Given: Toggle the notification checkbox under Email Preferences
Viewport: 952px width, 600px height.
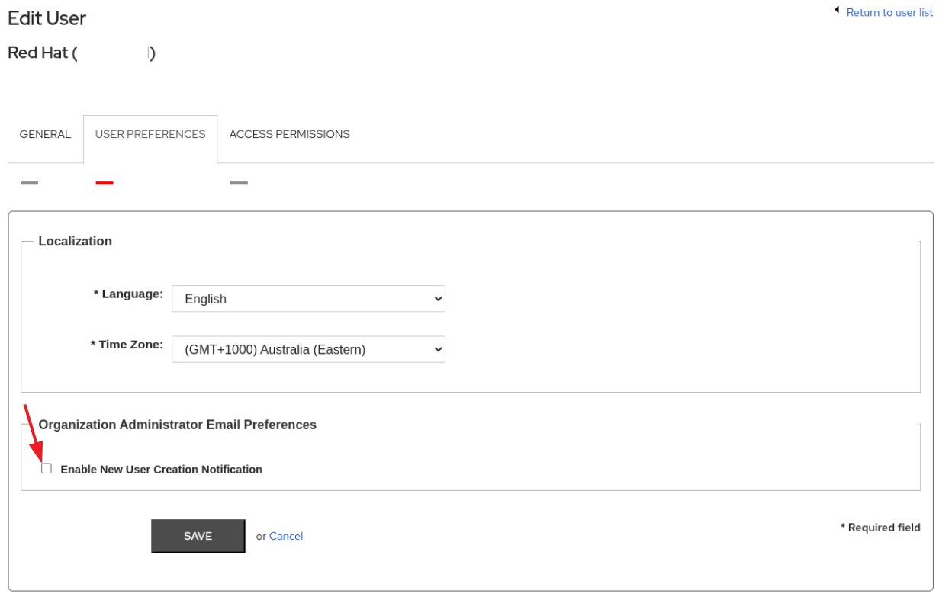Looking at the screenshot, I should [x=46, y=467].
